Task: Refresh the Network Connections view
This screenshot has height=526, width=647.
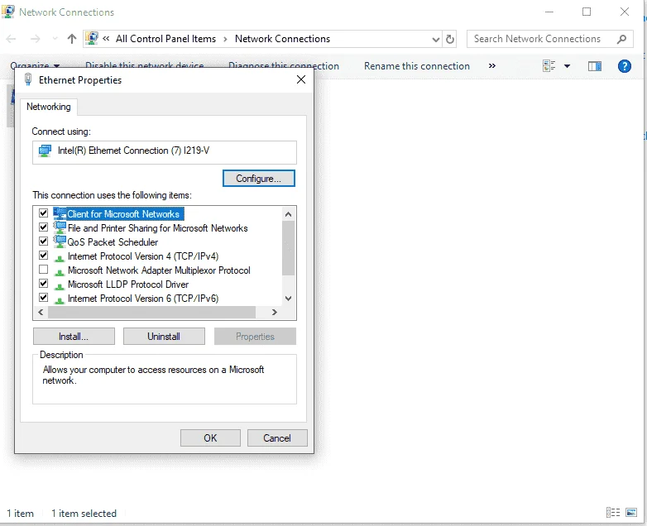Action: (450, 39)
